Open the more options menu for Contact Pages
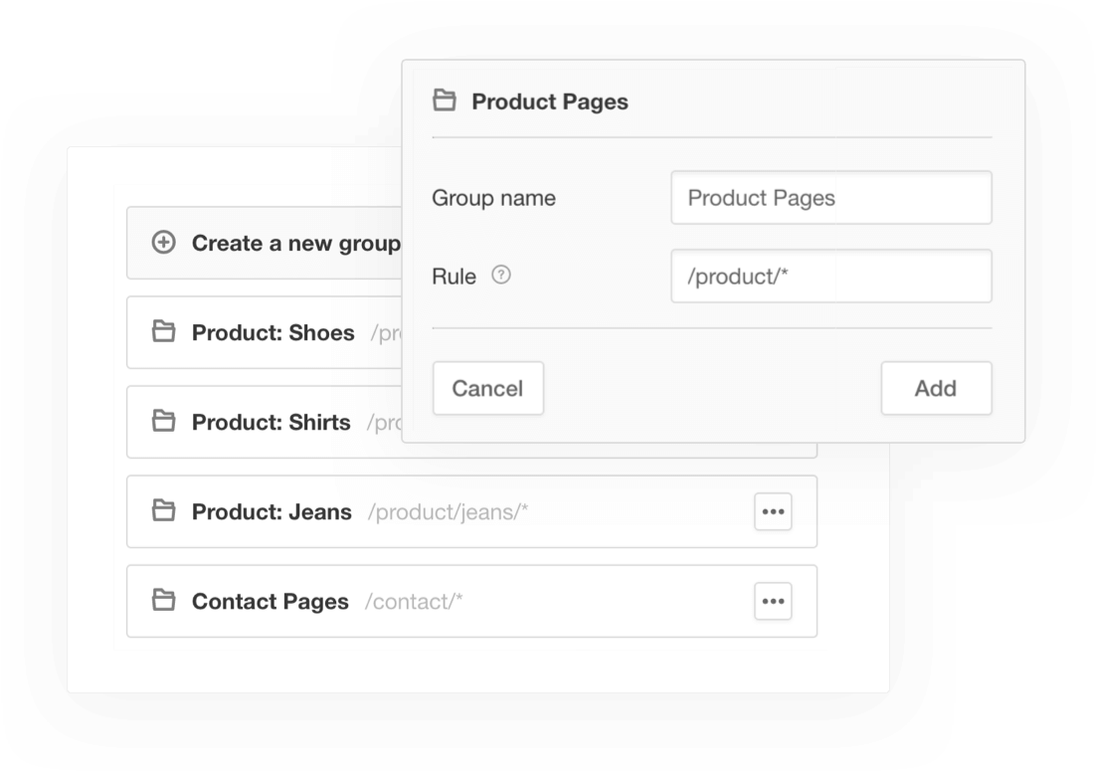The image size is (1096, 772). tap(773, 601)
